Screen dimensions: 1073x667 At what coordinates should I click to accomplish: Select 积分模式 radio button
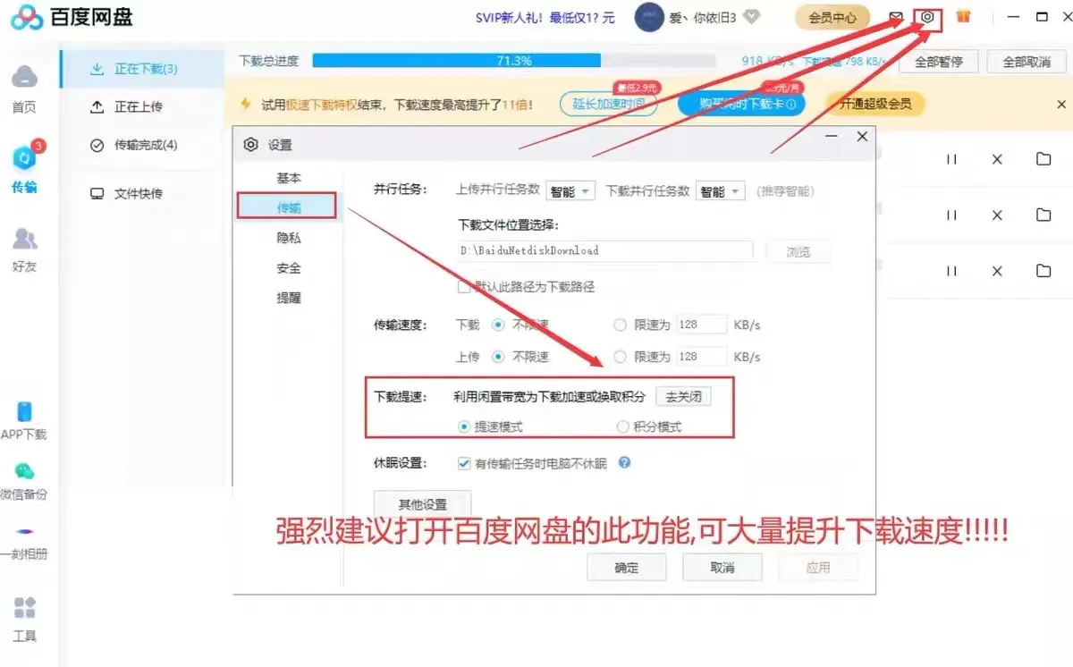pos(622,426)
